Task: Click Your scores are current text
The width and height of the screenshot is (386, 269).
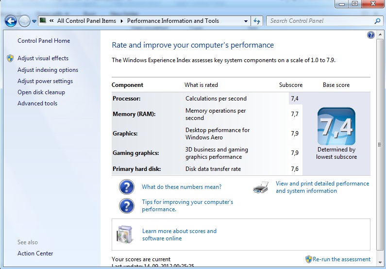Action: click(141, 259)
